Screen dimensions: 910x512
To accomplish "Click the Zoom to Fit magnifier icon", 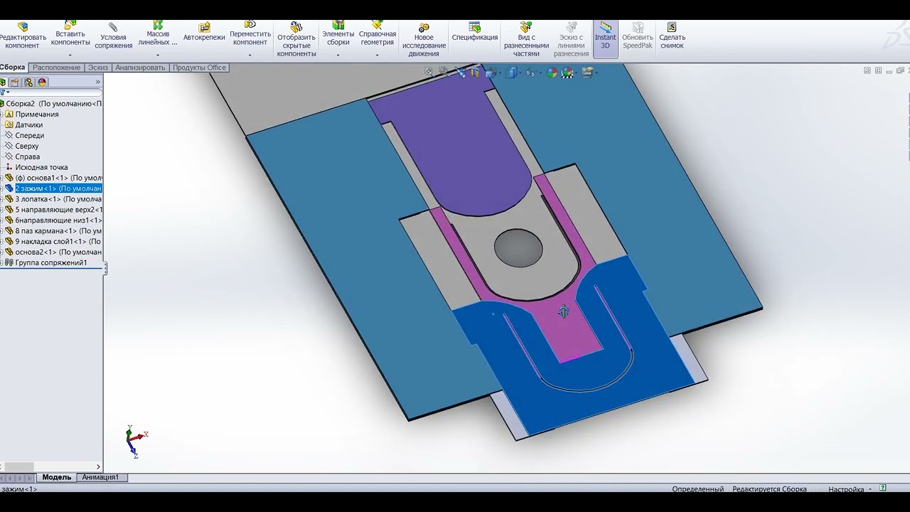I will [x=429, y=72].
